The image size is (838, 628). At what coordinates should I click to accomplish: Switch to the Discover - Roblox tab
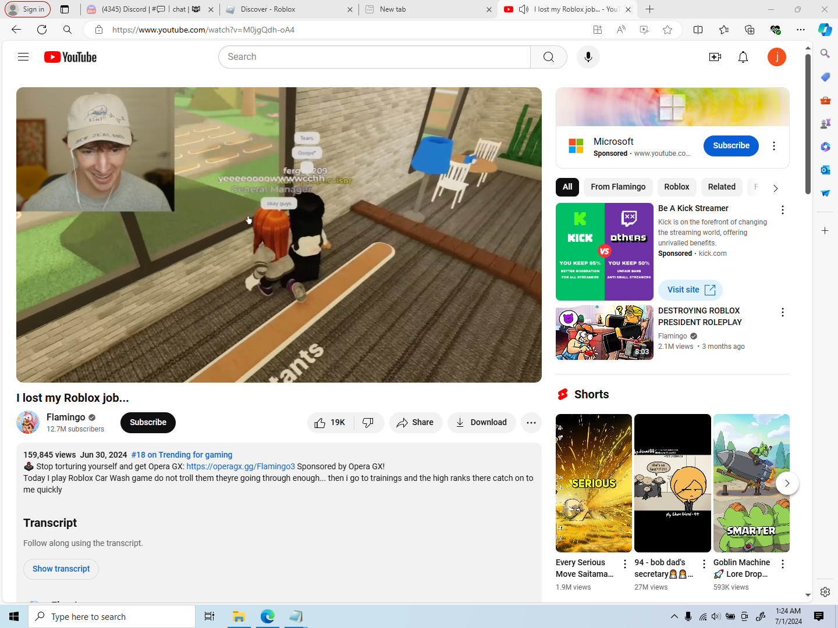289,9
